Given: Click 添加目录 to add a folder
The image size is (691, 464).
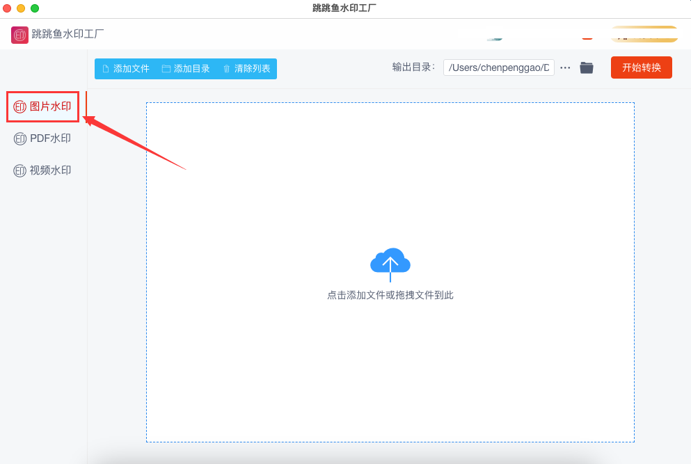Looking at the screenshot, I should tap(186, 69).
